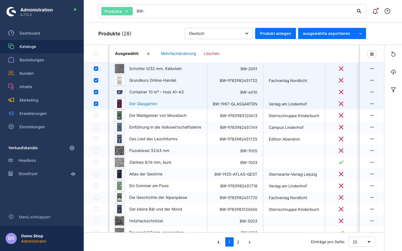Open Demo Shop Administrator user menu
The height and width of the screenshot is (251, 402).
(x=42, y=238)
